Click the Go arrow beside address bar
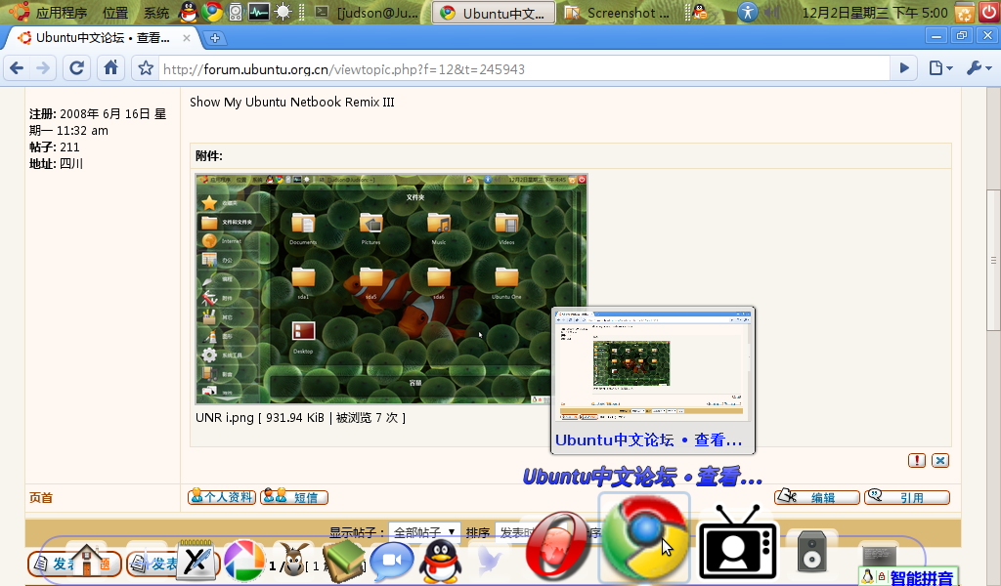This screenshot has height=586, width=1001. pyautogui.click(x=904, y=68)
